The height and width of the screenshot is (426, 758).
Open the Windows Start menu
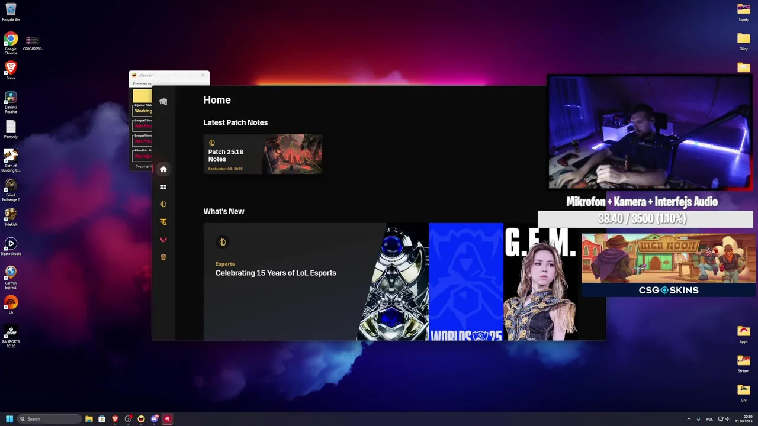tap(9, 419)
